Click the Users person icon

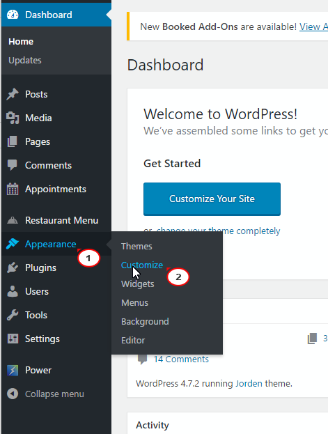[13, 291]
